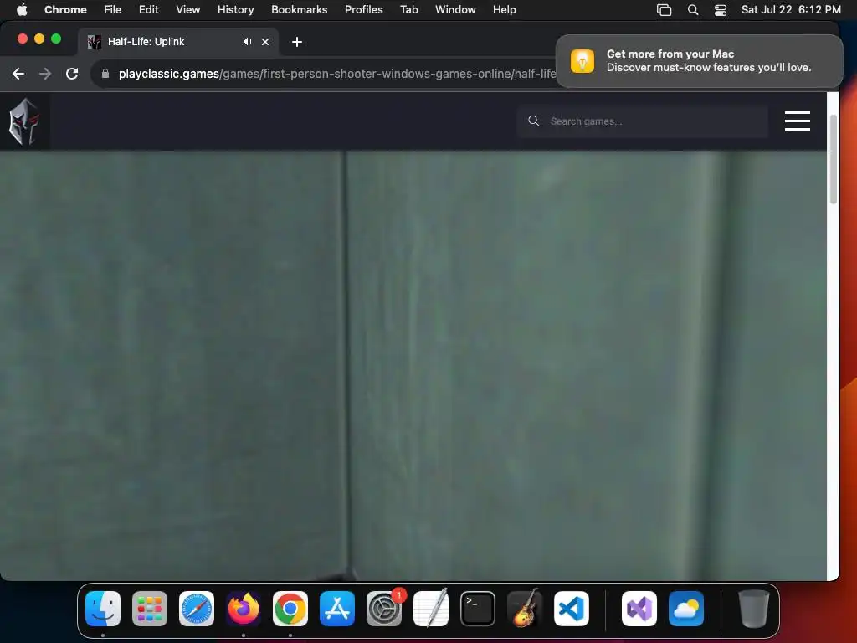Image resolution: width=857 pixels, height=643 pixels.
Task: Click the yellow lightbulb Tips notification icon
Action: coord(582,60)
